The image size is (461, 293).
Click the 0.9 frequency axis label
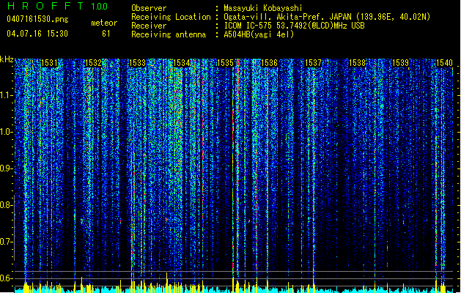coord(7,168)
